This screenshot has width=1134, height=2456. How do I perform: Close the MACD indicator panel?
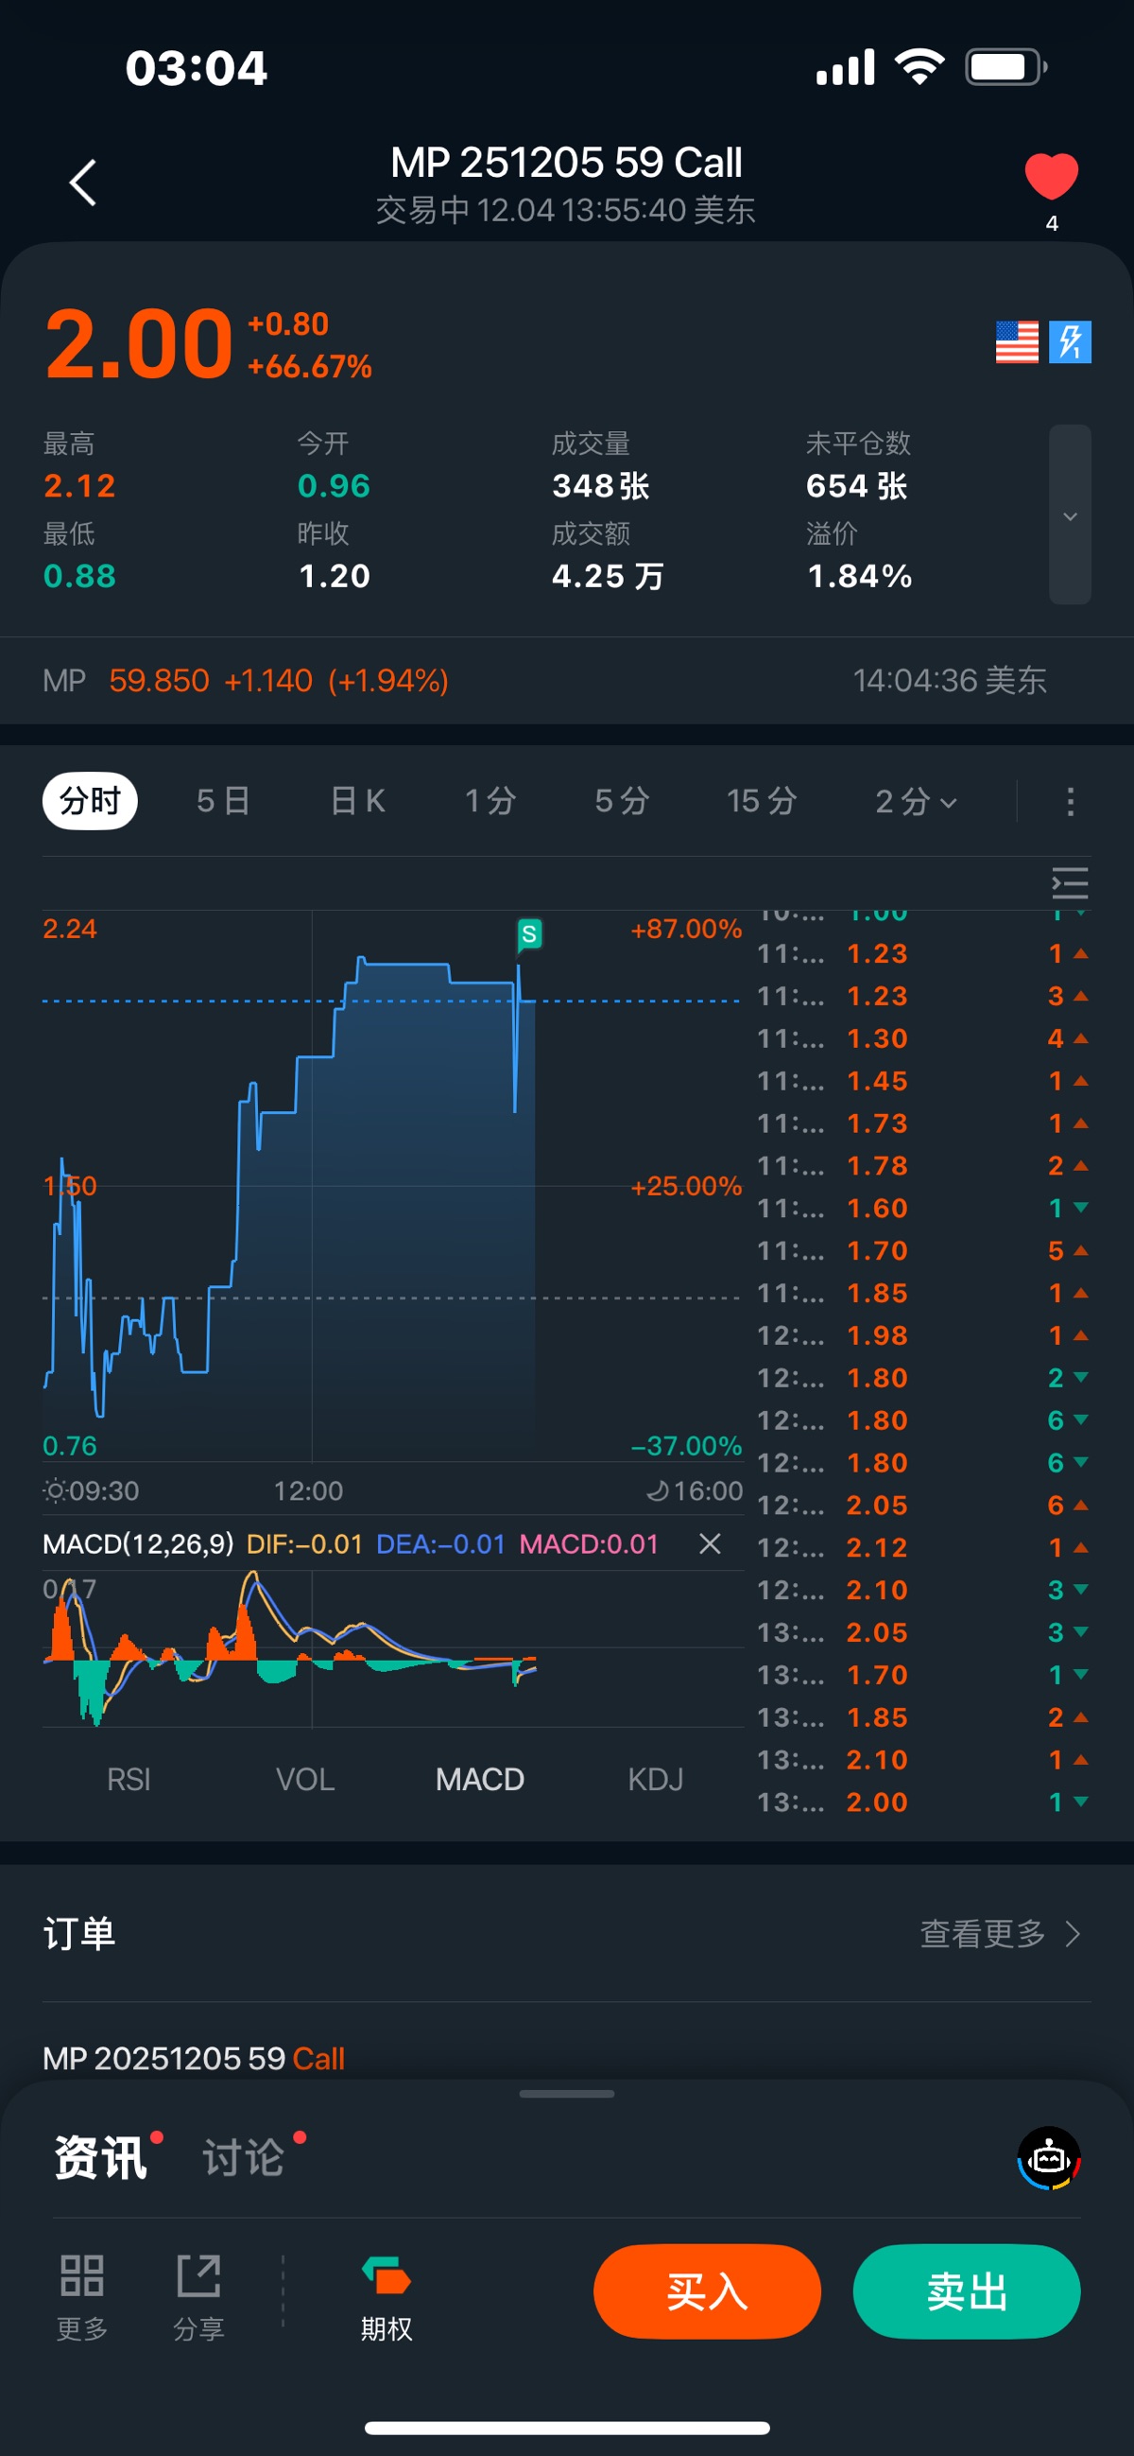(x=709, y=1543)
